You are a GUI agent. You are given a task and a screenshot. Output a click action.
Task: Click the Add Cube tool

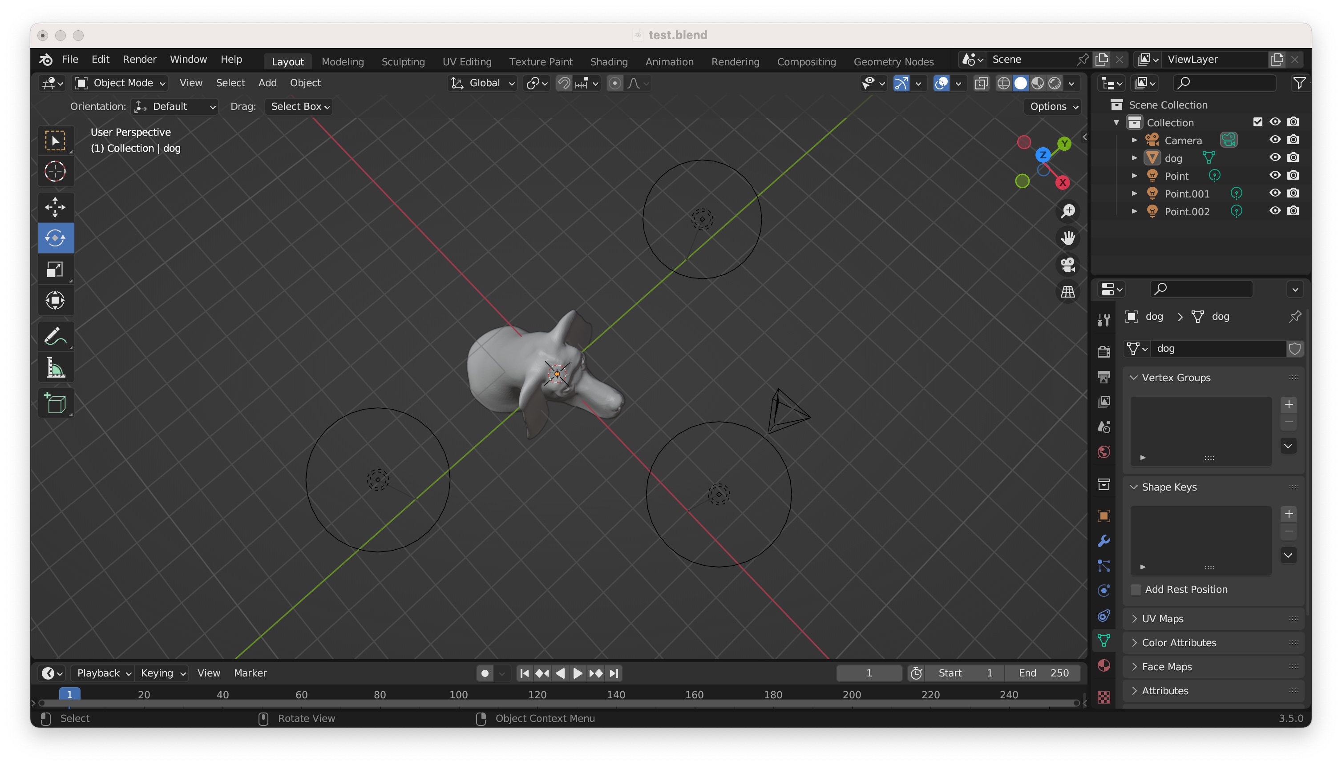[x=55, y=403]
